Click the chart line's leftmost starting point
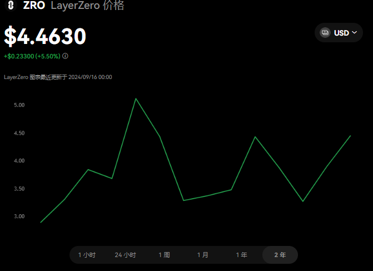The image size is (373, 271). (41, 222)
